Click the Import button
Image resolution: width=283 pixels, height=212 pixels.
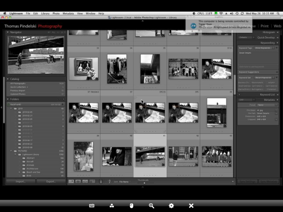[x=20, y=181]
